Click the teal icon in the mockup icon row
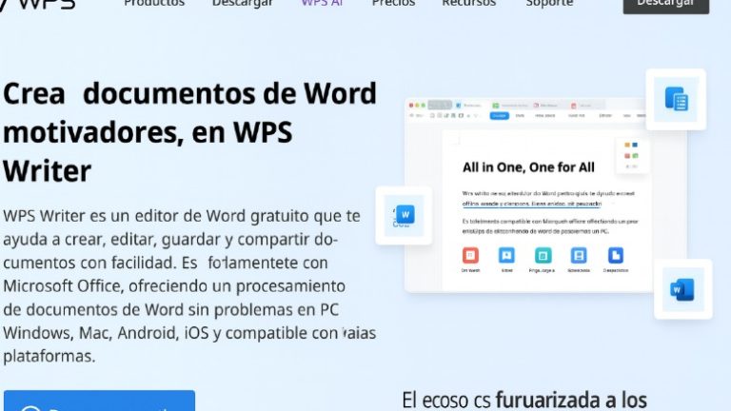This screenshot has height=411, width=731. coord(543,255)
